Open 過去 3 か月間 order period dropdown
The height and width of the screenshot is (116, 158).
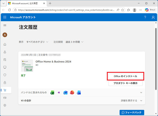(74, 42)
